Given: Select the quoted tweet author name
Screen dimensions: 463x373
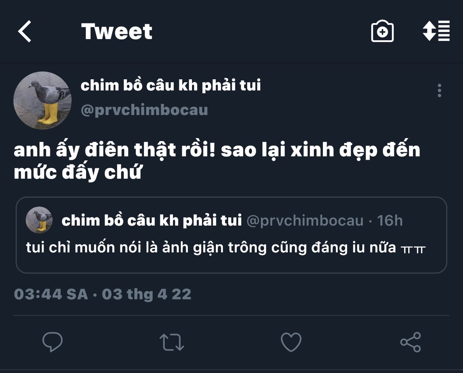Looking at the screenshot, I should click(x=152, y=220).
